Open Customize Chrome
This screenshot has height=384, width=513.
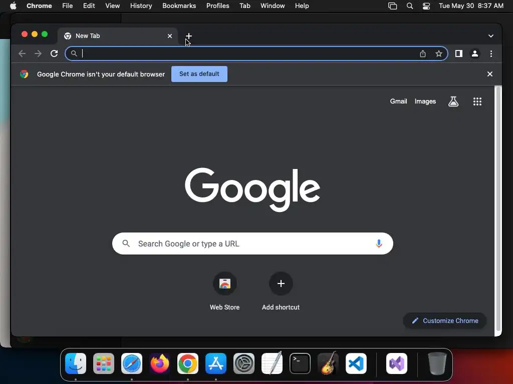point(445,320)
